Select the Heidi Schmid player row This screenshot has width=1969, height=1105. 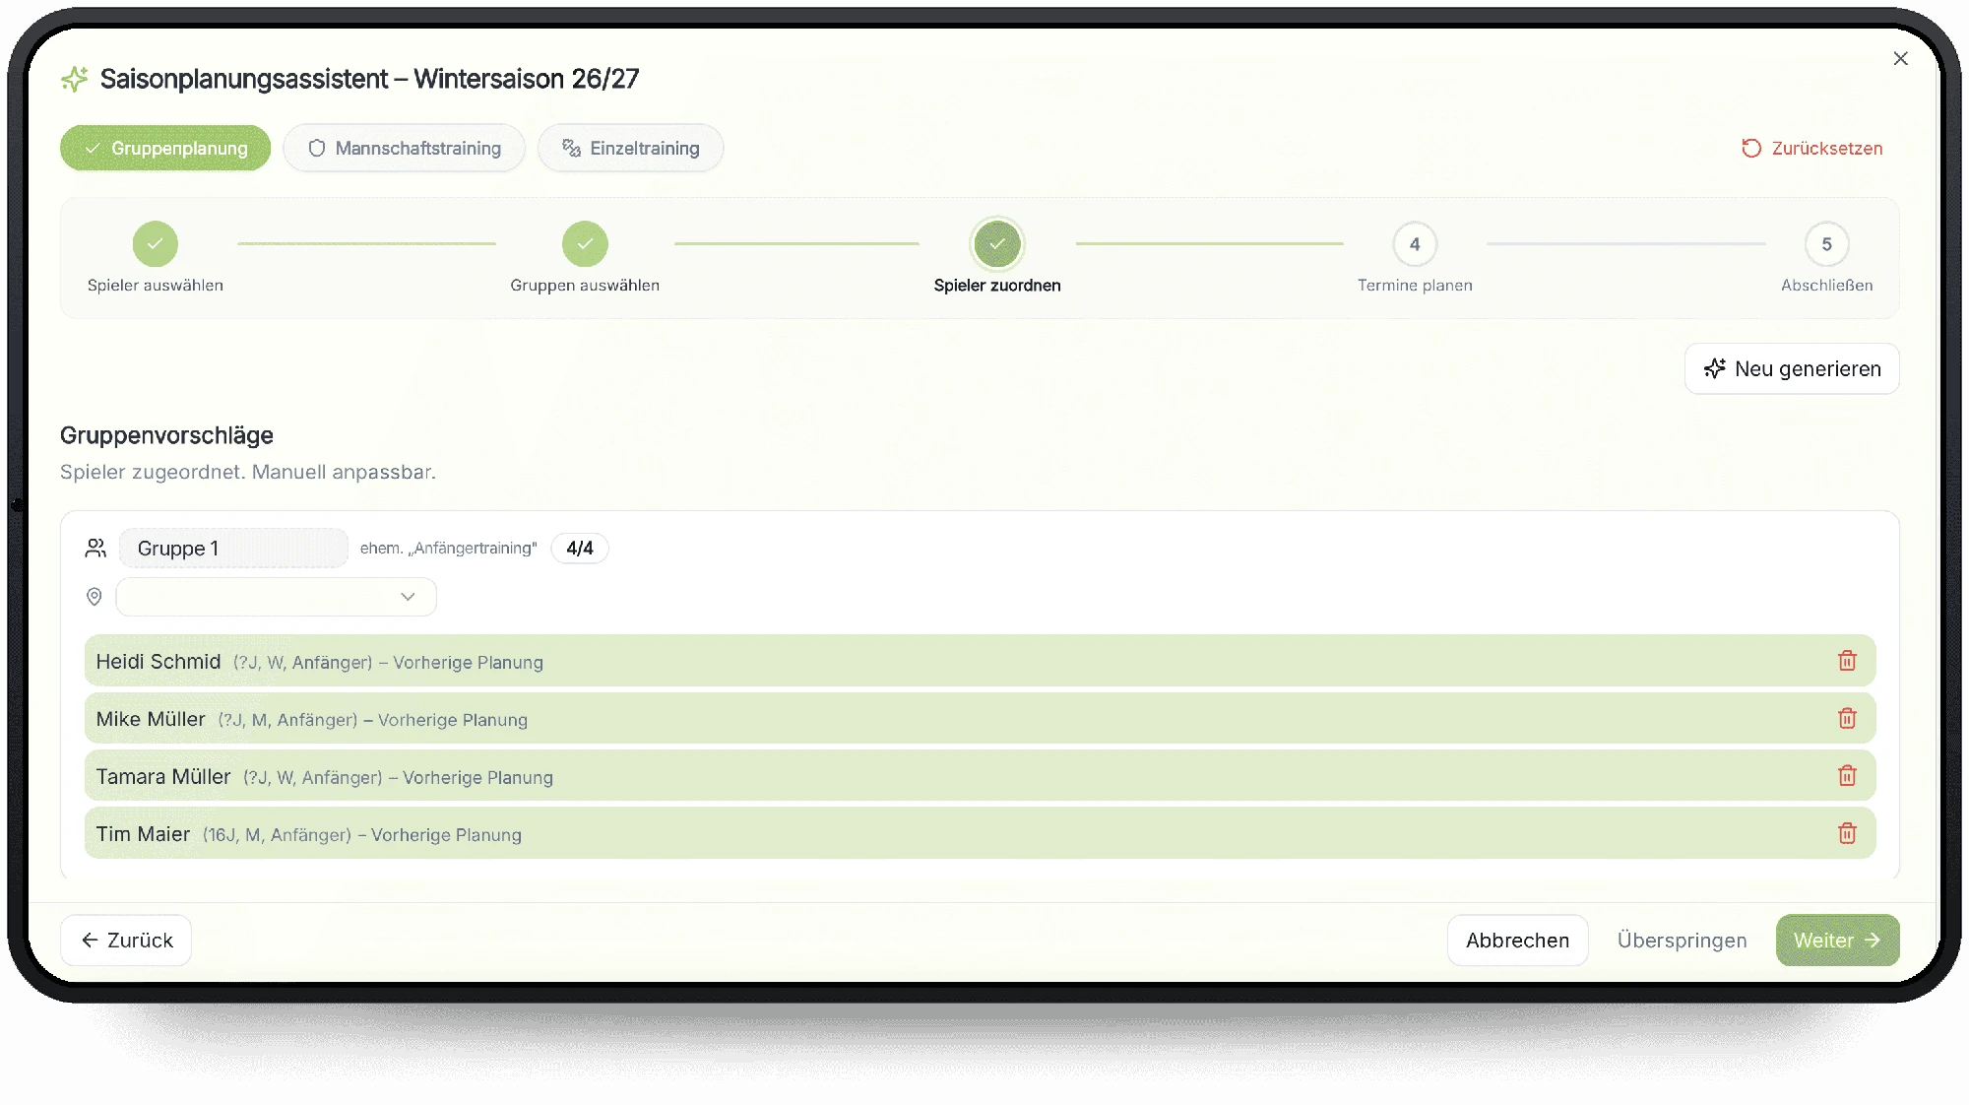coord(980,661)
